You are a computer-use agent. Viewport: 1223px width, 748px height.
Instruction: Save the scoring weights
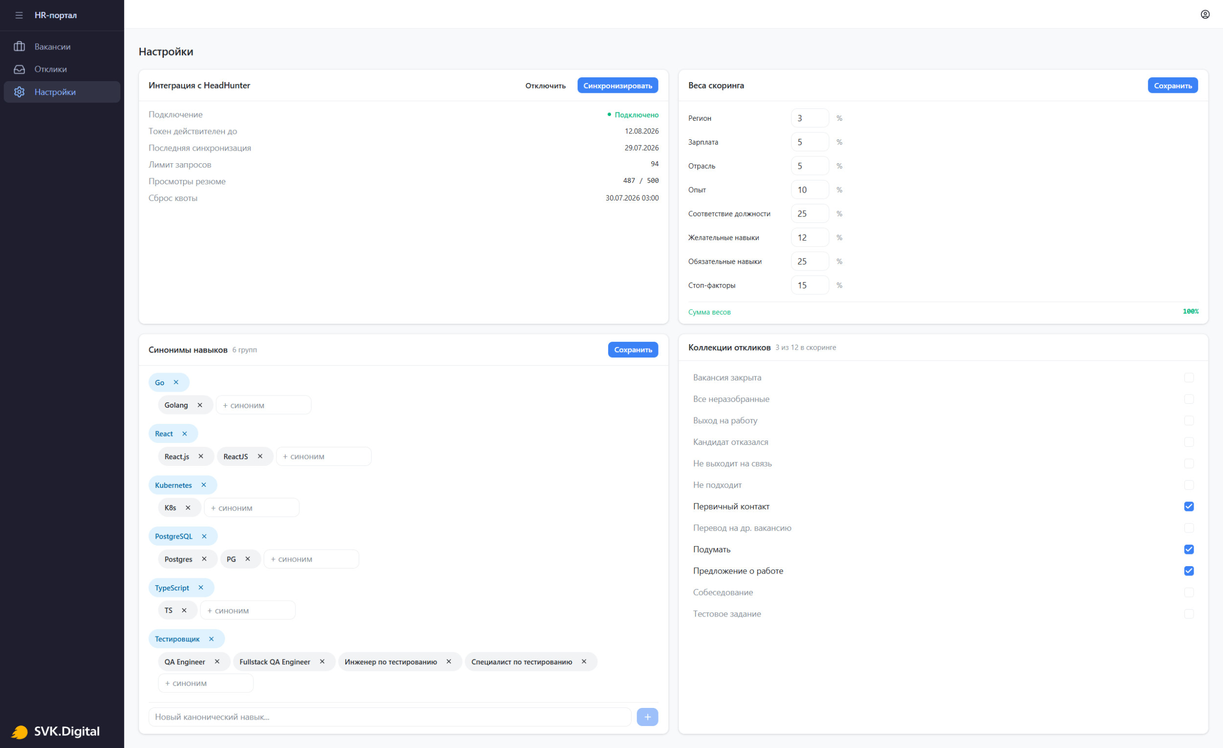(1173, 86)
